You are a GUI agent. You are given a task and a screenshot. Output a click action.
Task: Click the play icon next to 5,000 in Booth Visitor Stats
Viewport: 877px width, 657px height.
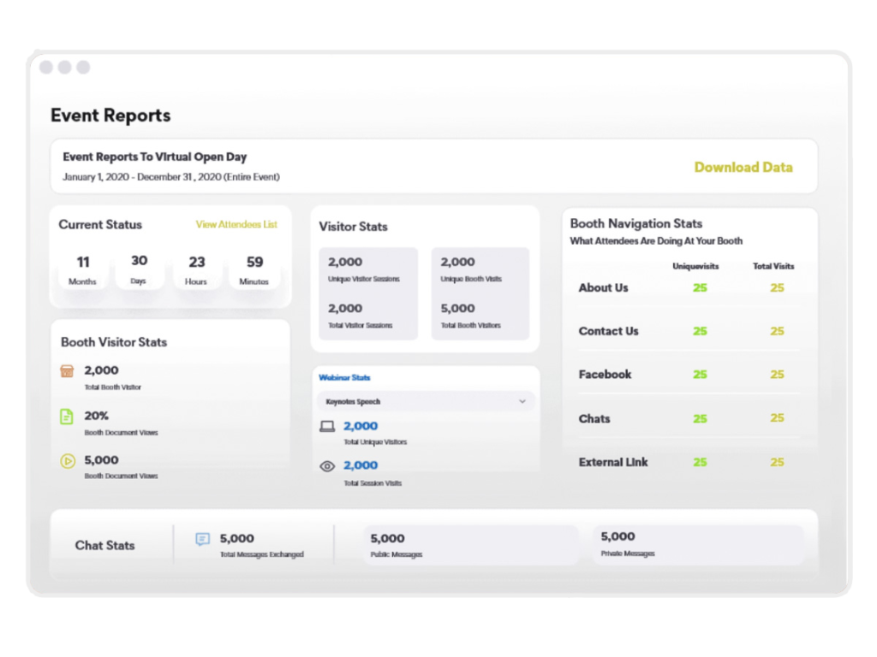point(68,461)
